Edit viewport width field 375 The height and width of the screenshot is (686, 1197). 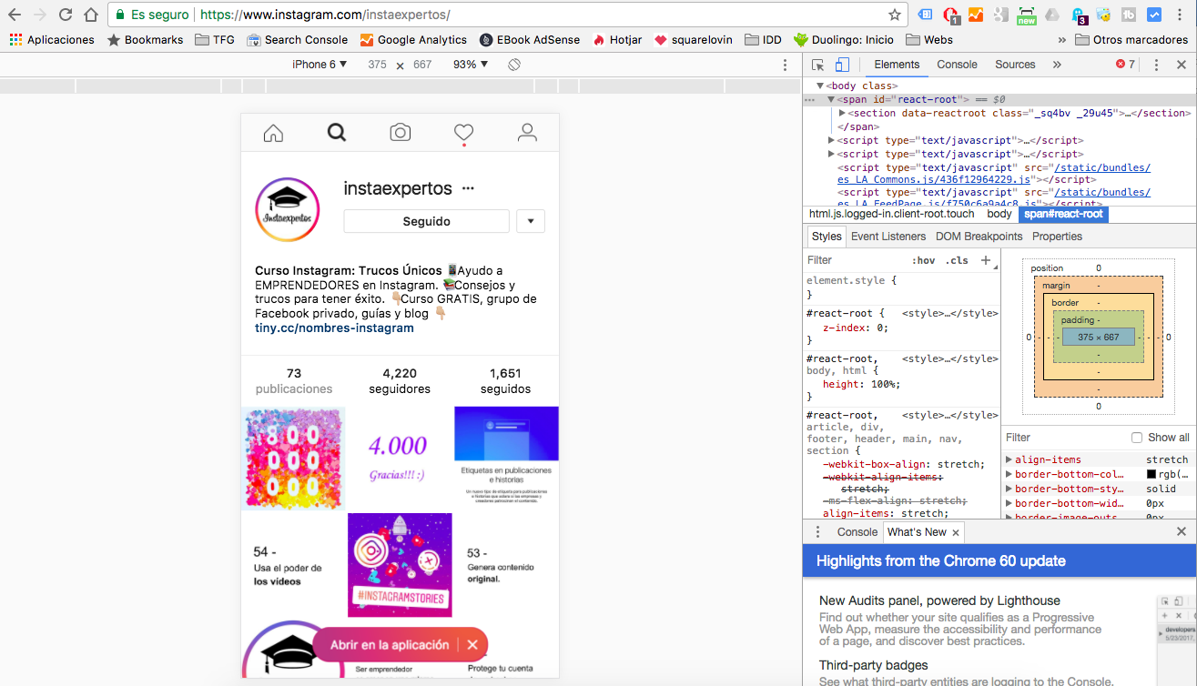point(377,65)
